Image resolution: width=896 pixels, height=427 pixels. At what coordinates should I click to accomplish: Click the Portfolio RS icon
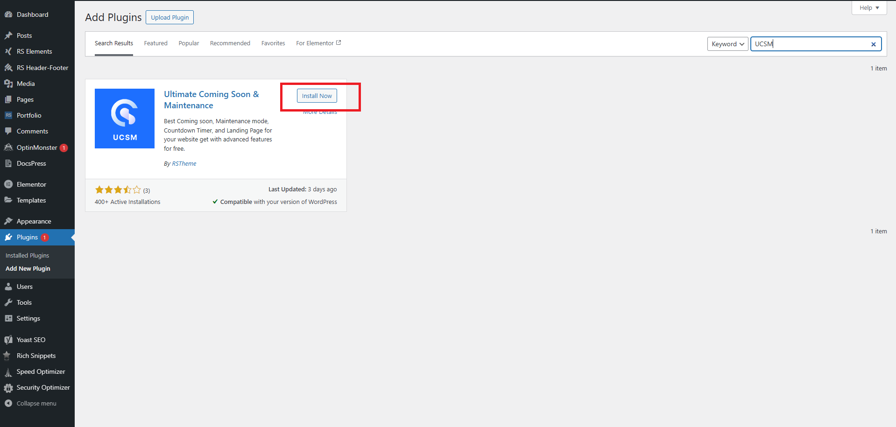pos(8,115)
